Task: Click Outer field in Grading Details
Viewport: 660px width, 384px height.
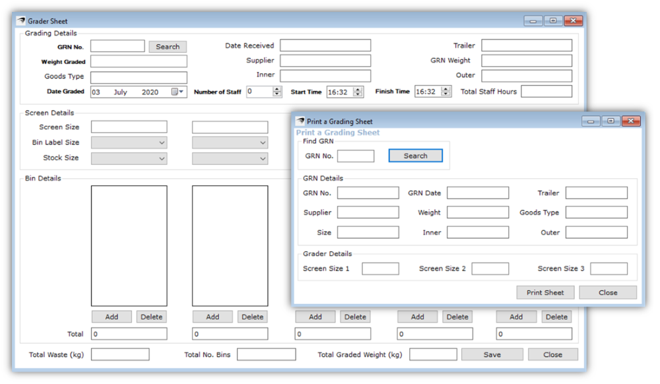Action: point(527,76)
